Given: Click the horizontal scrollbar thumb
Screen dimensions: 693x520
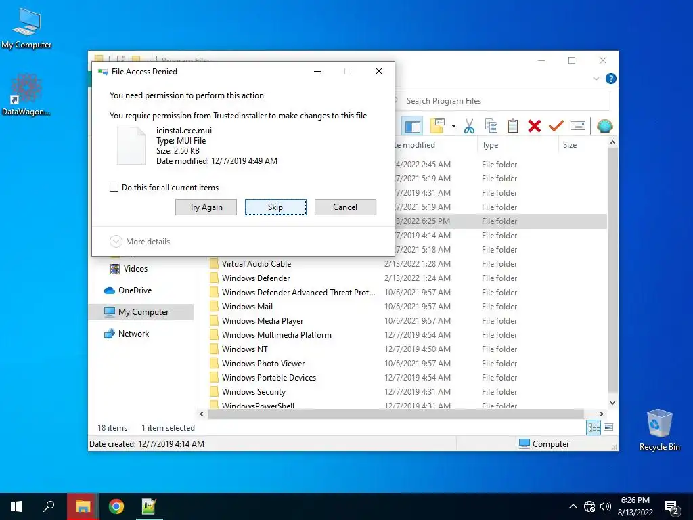Looking at the screenshot, I should click(x=395, y=414).
